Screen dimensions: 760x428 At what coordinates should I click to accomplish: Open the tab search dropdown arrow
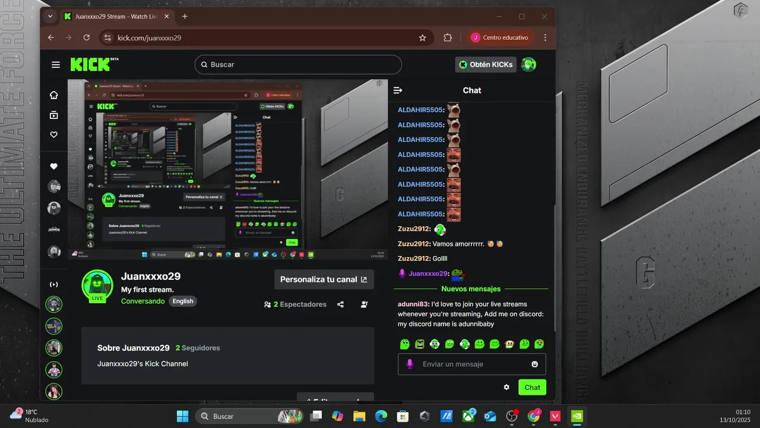50,17
